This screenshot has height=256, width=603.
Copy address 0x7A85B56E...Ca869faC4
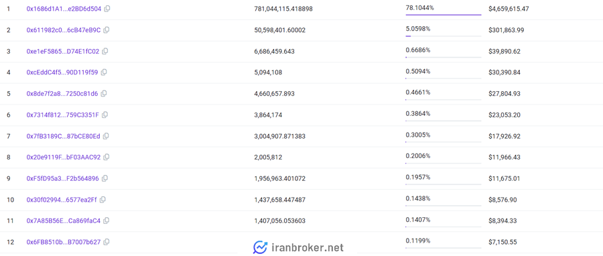click(x=107, y=220)
